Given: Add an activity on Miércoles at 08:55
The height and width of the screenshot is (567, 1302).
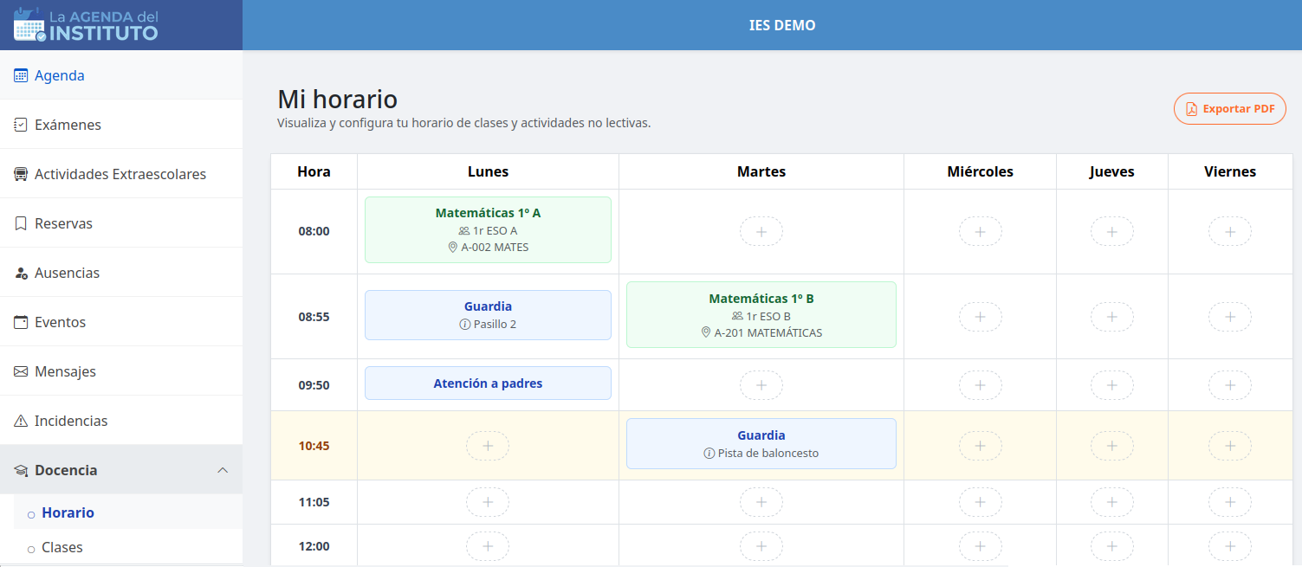Looking at the screenshot, I should [981, 317].
